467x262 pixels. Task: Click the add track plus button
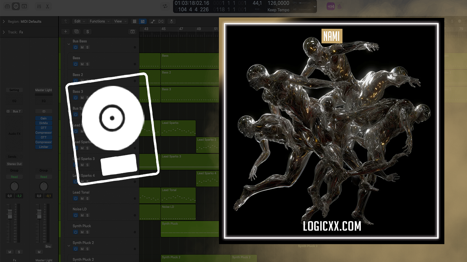coord(66,32)
